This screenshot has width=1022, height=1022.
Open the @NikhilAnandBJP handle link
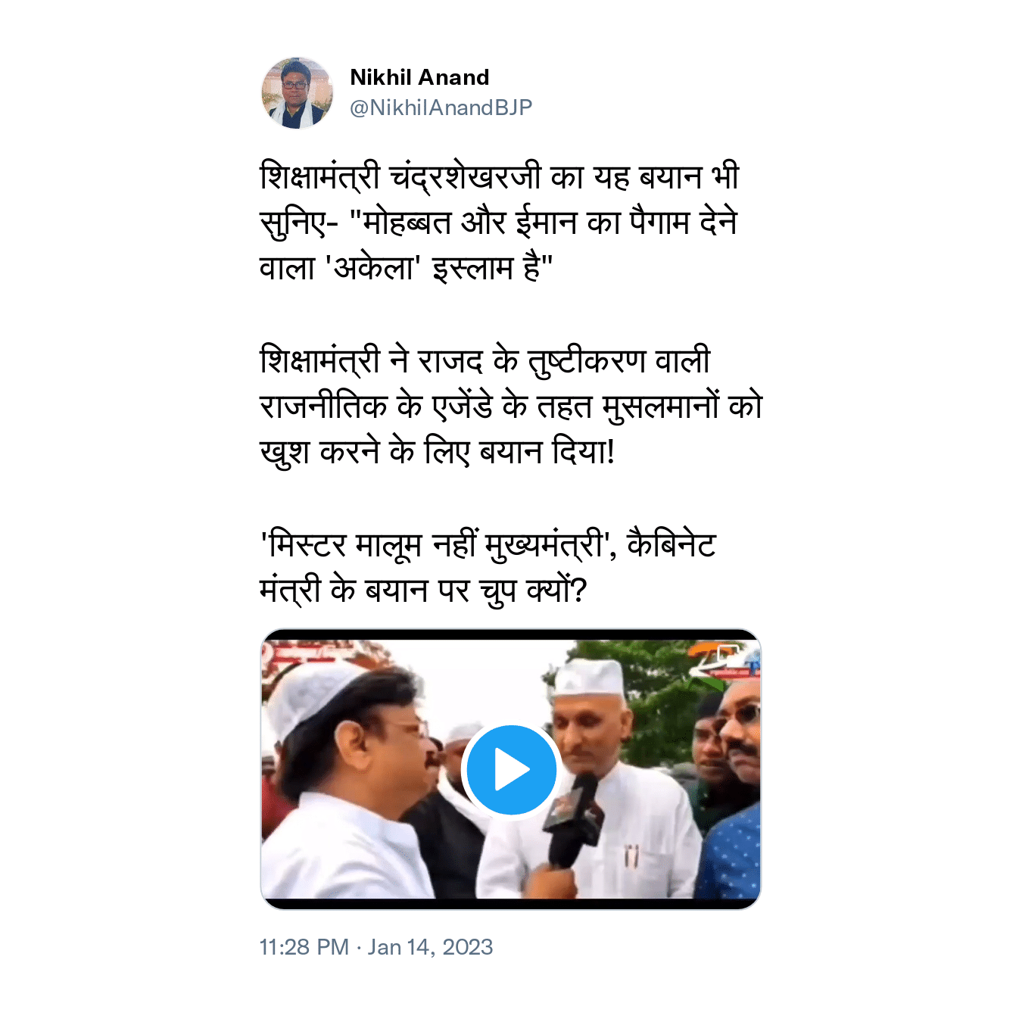[441, 107]
